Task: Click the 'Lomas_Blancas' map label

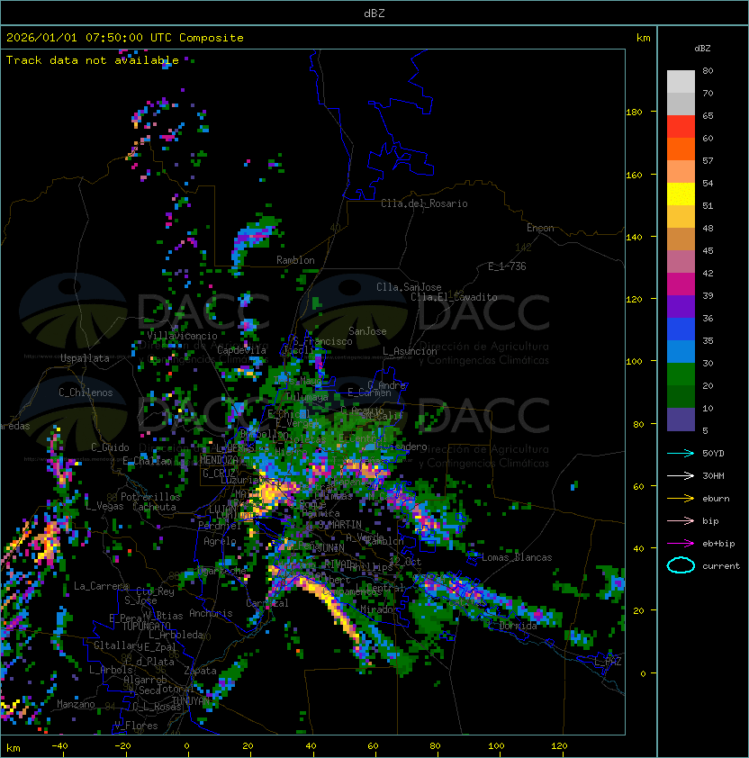Action: [517, 557]
